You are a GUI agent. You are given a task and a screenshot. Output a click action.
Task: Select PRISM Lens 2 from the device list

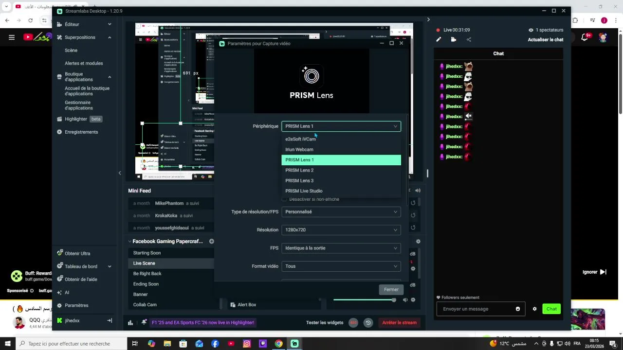341,170
